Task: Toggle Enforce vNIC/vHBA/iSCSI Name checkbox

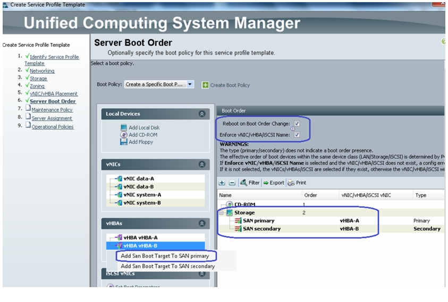Action: point(297,134)
